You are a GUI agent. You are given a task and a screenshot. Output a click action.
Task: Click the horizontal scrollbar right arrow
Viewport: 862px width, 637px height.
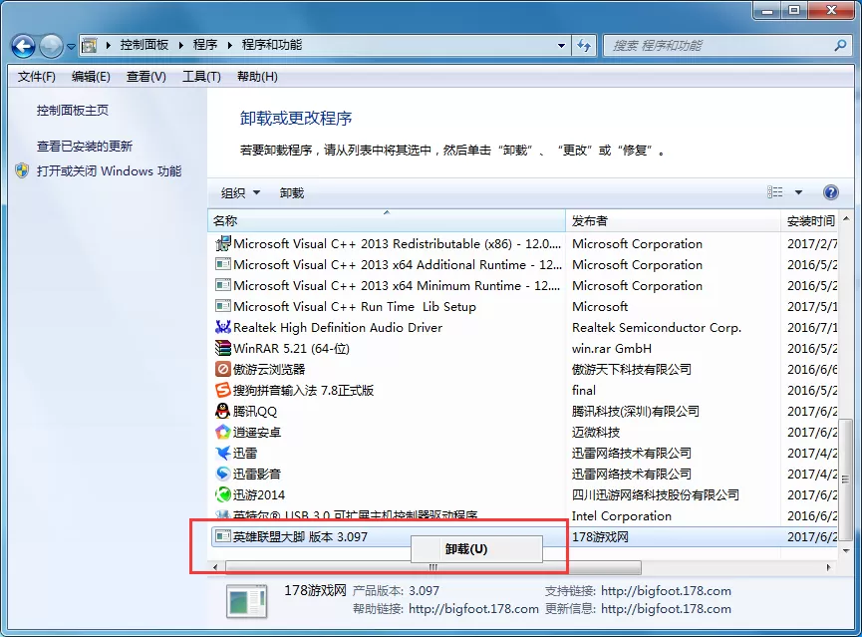click(x=828, y=566)
